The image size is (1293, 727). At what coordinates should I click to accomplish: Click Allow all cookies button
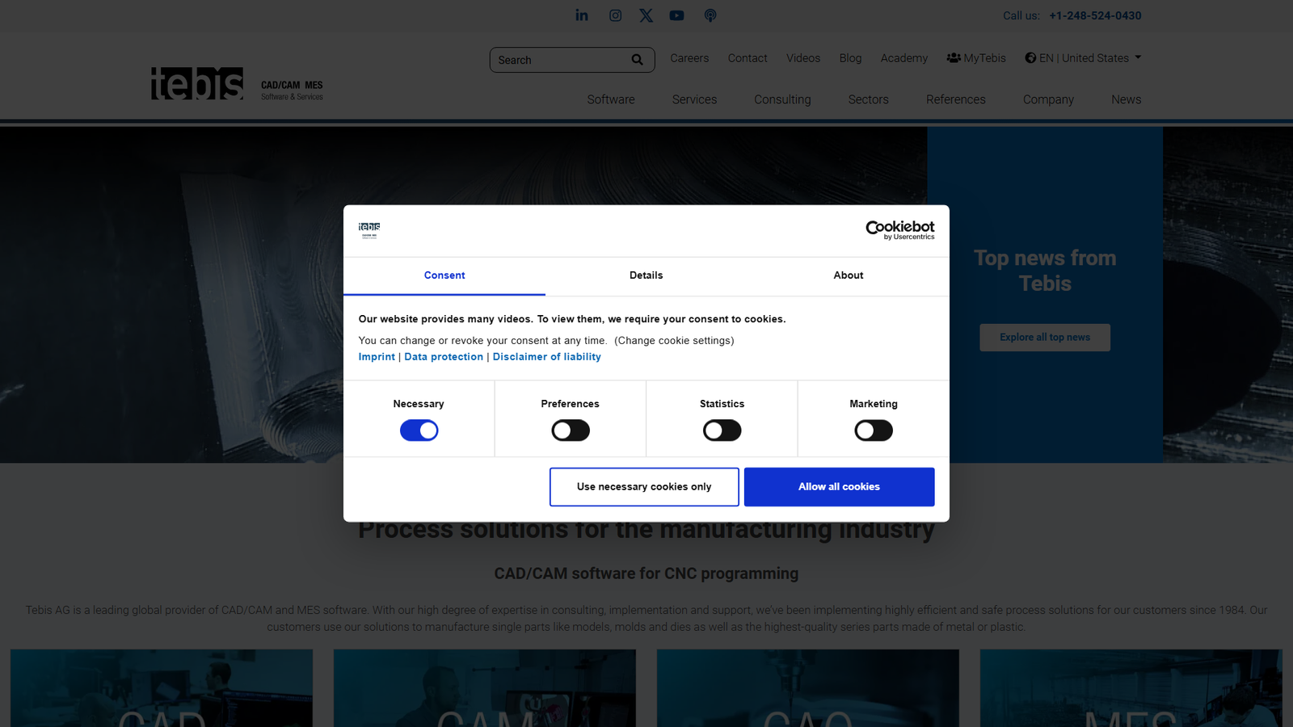click(839, 487)
